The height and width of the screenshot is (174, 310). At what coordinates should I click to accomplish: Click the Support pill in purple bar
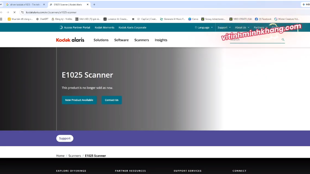(65, 138)
